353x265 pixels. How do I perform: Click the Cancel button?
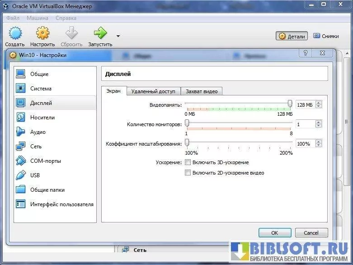point(311,233)
